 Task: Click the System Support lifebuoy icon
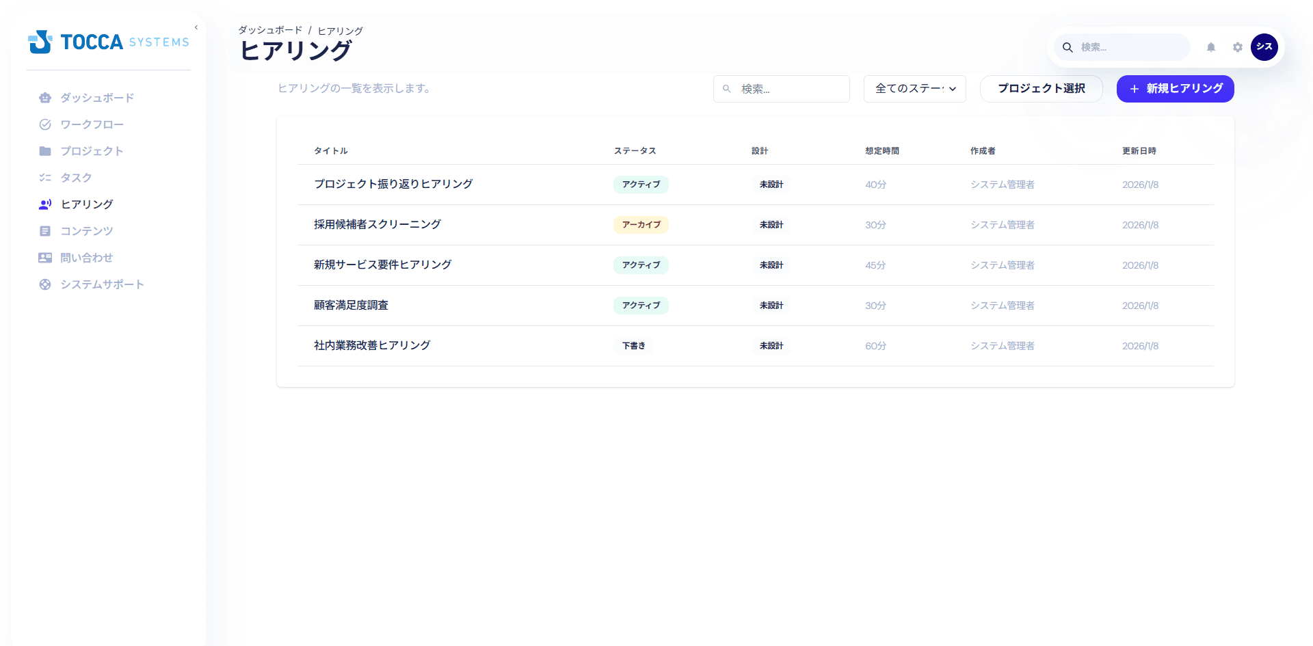click(x=45, y=284)
